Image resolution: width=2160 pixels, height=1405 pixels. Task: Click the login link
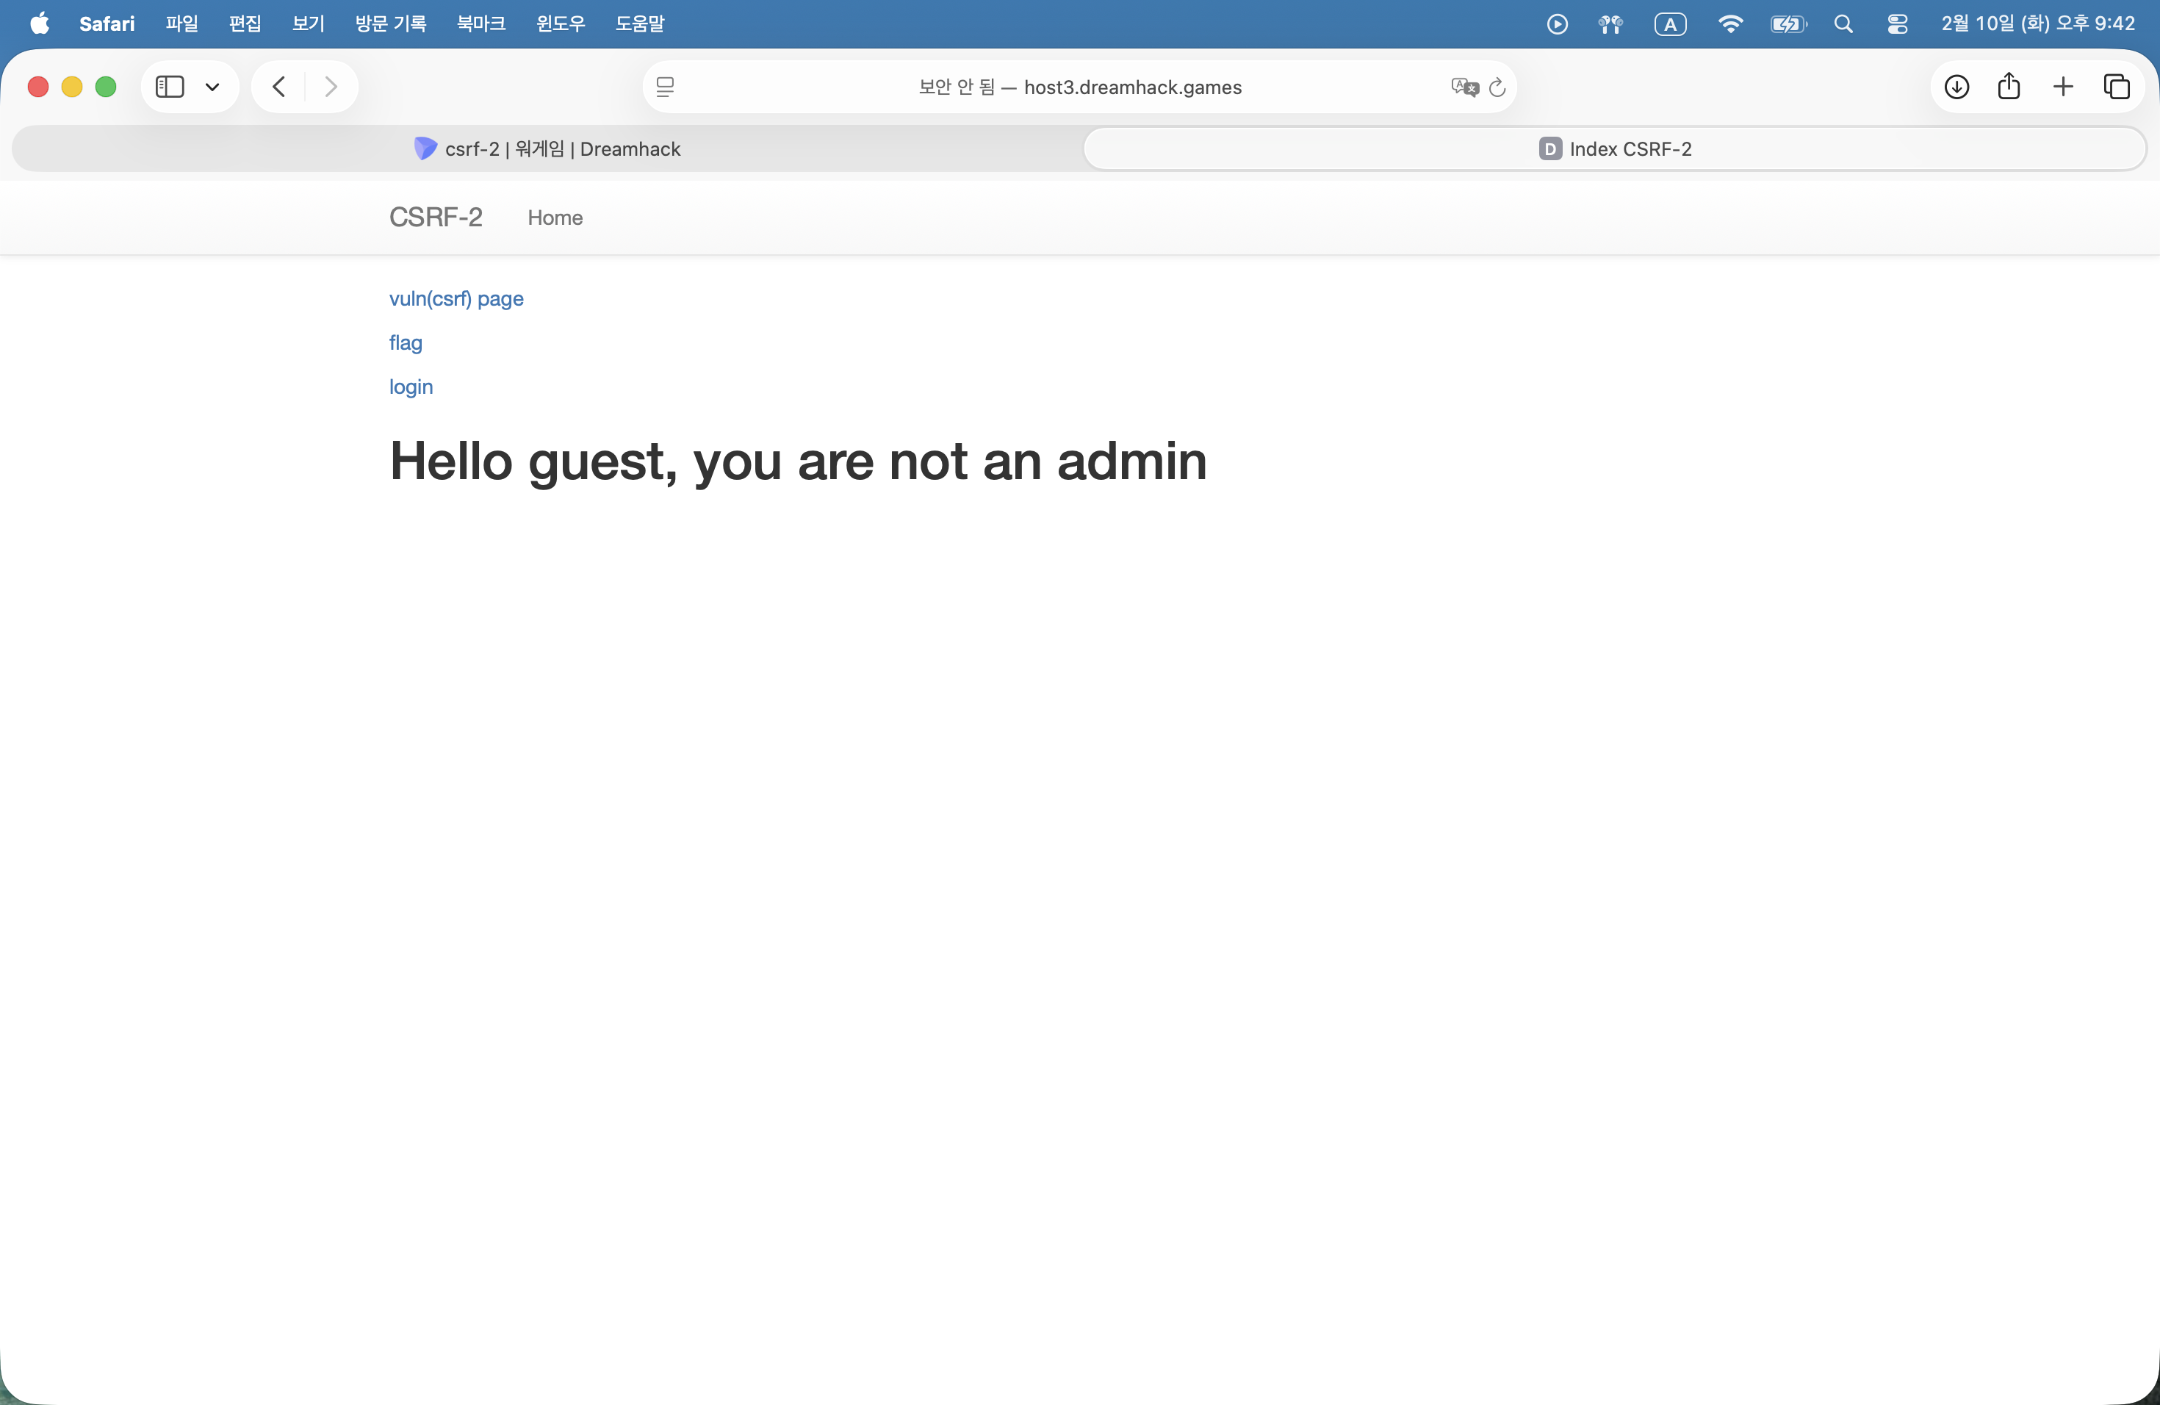pyautogui.click(x=411, y=387)
